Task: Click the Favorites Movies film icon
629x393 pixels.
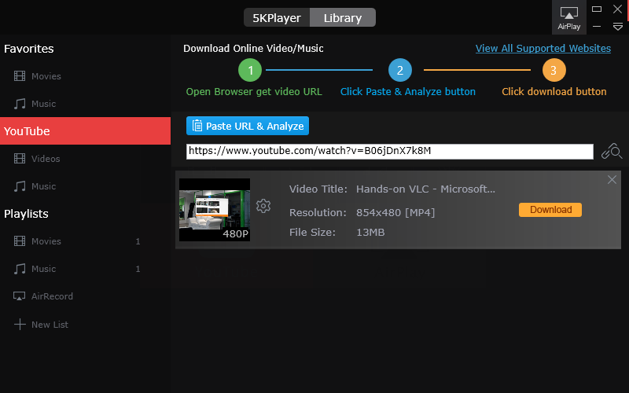Action: [19, 75]
